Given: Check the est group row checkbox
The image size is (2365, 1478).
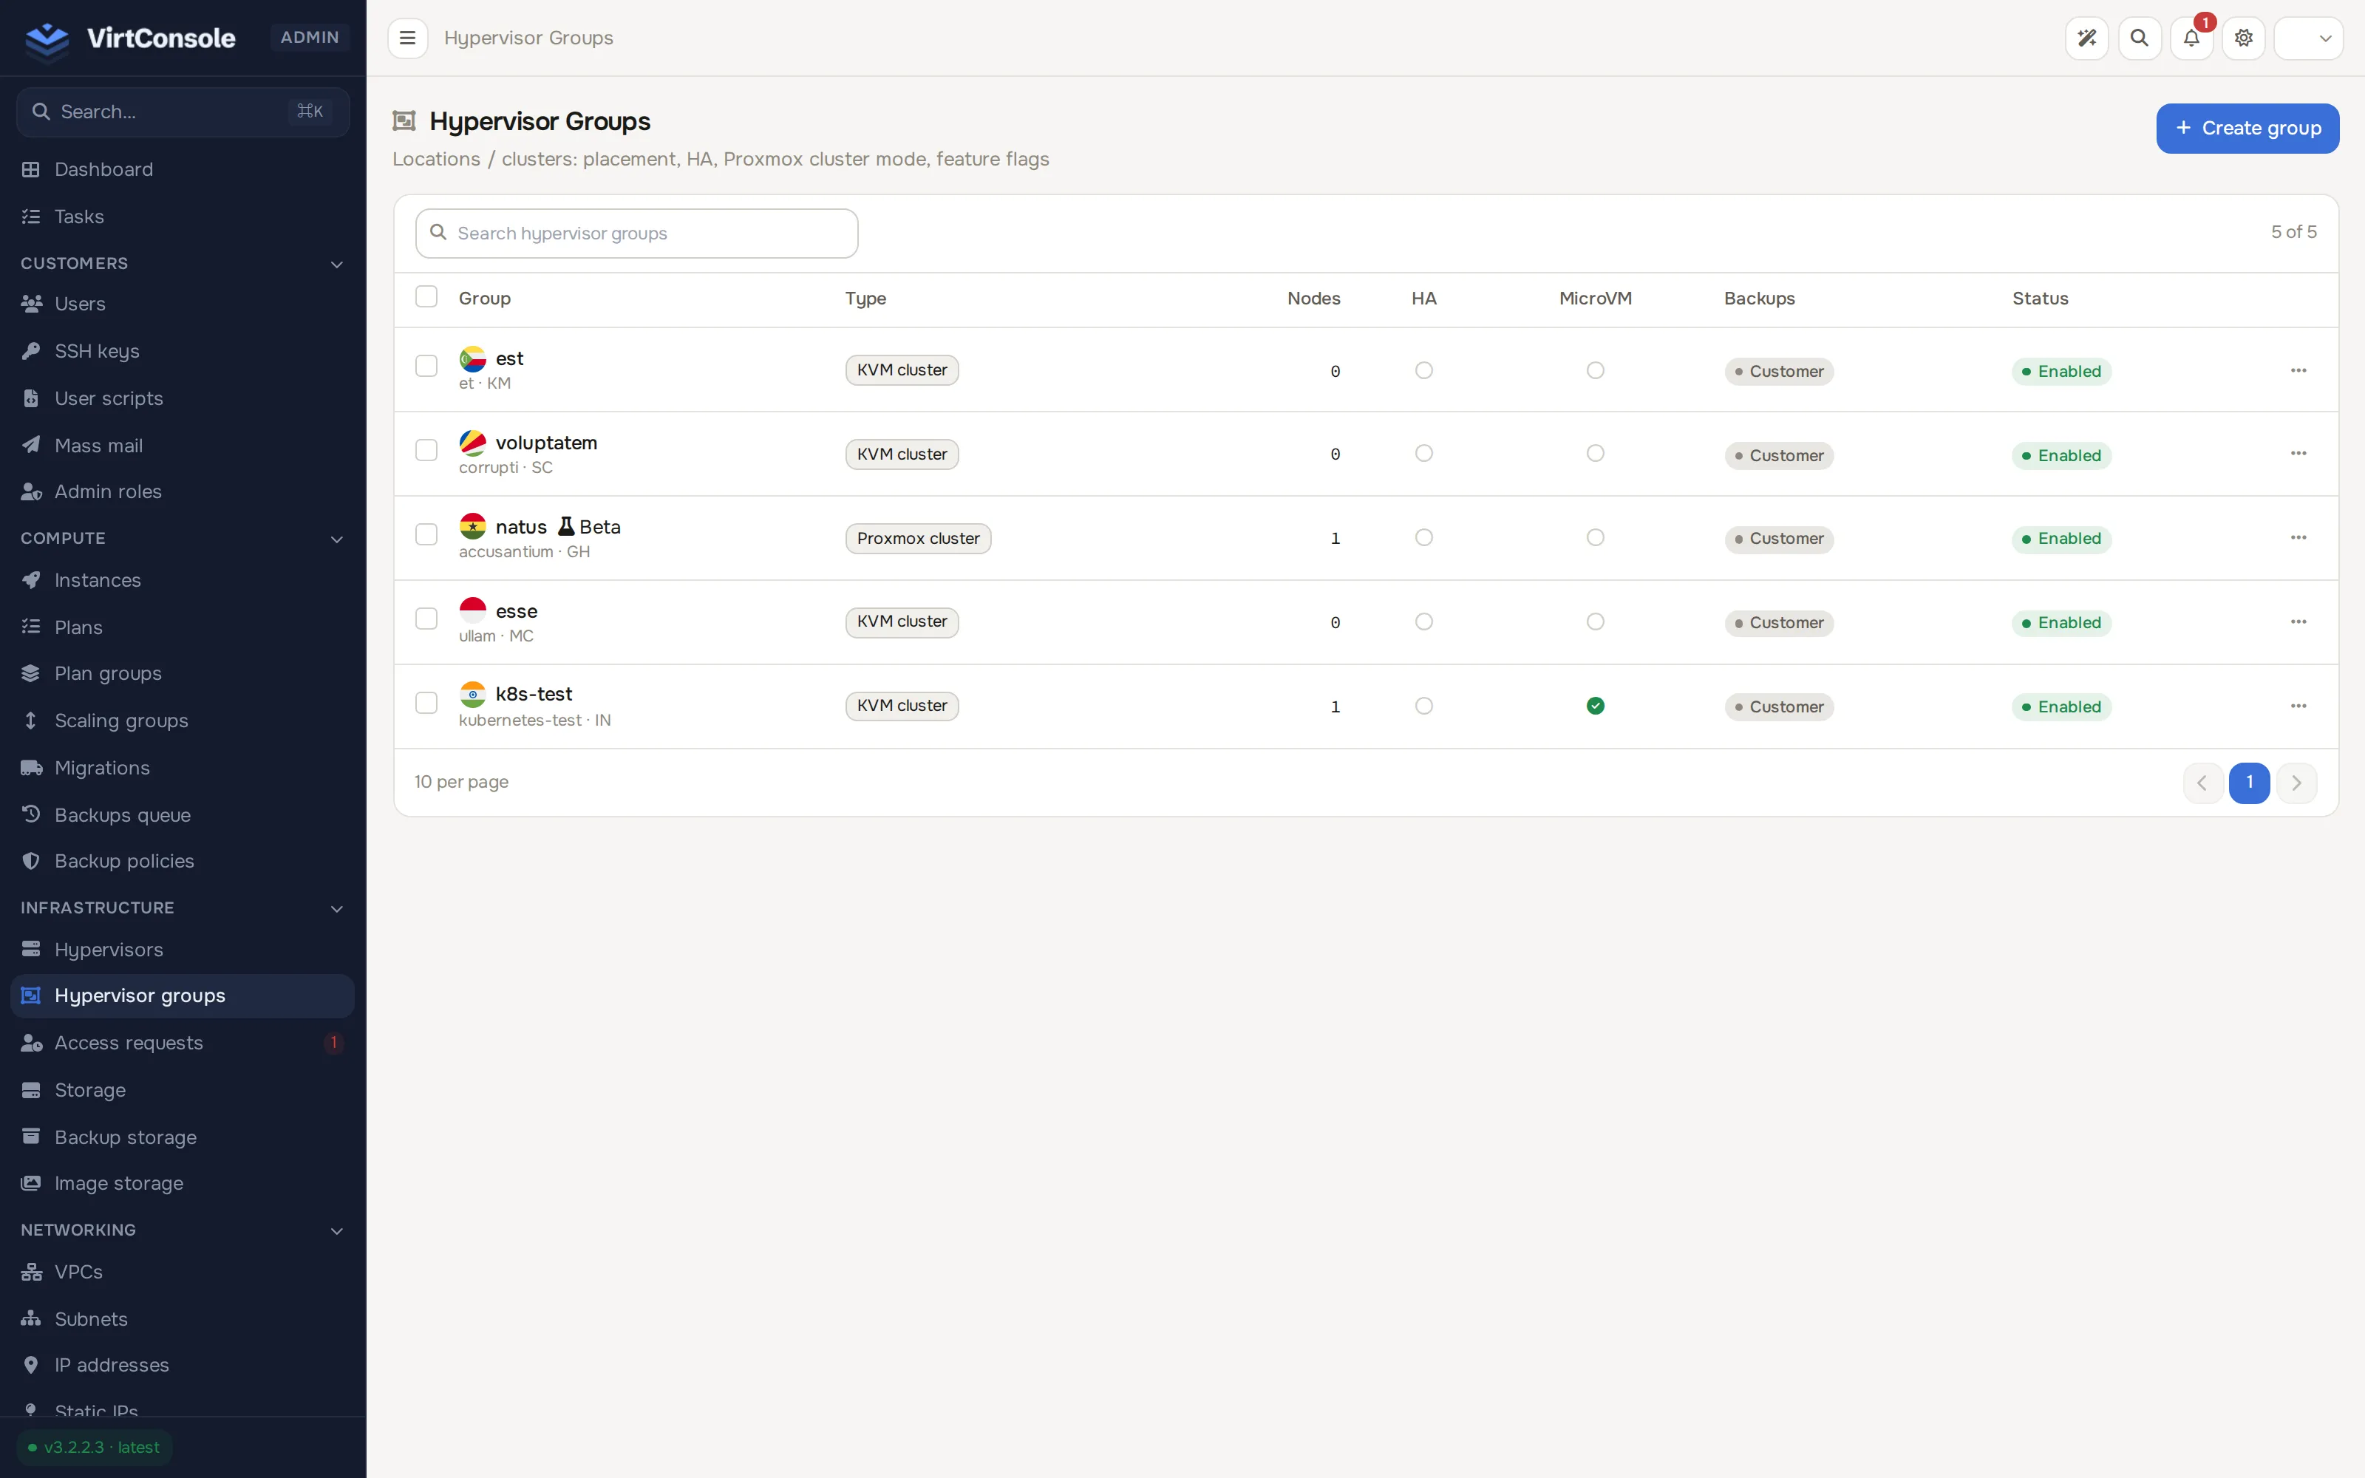Looking at the screenshot, I should pyautogui.click(x=426, y=366).
